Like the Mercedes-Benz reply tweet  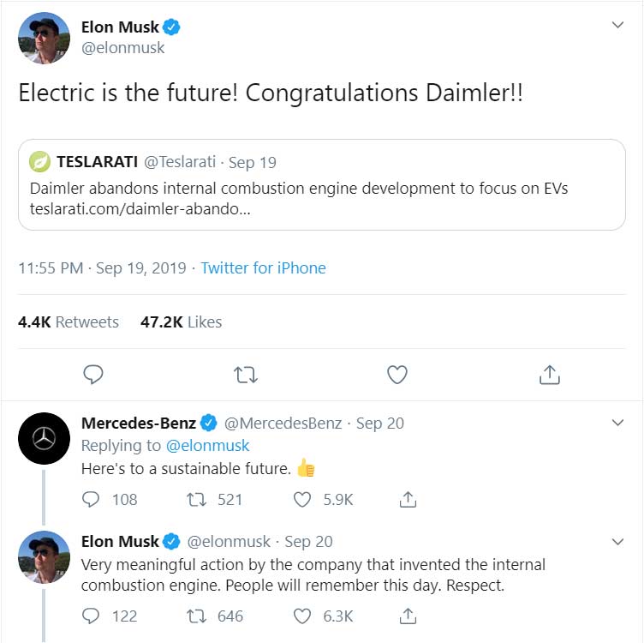(x=302, y=499)
